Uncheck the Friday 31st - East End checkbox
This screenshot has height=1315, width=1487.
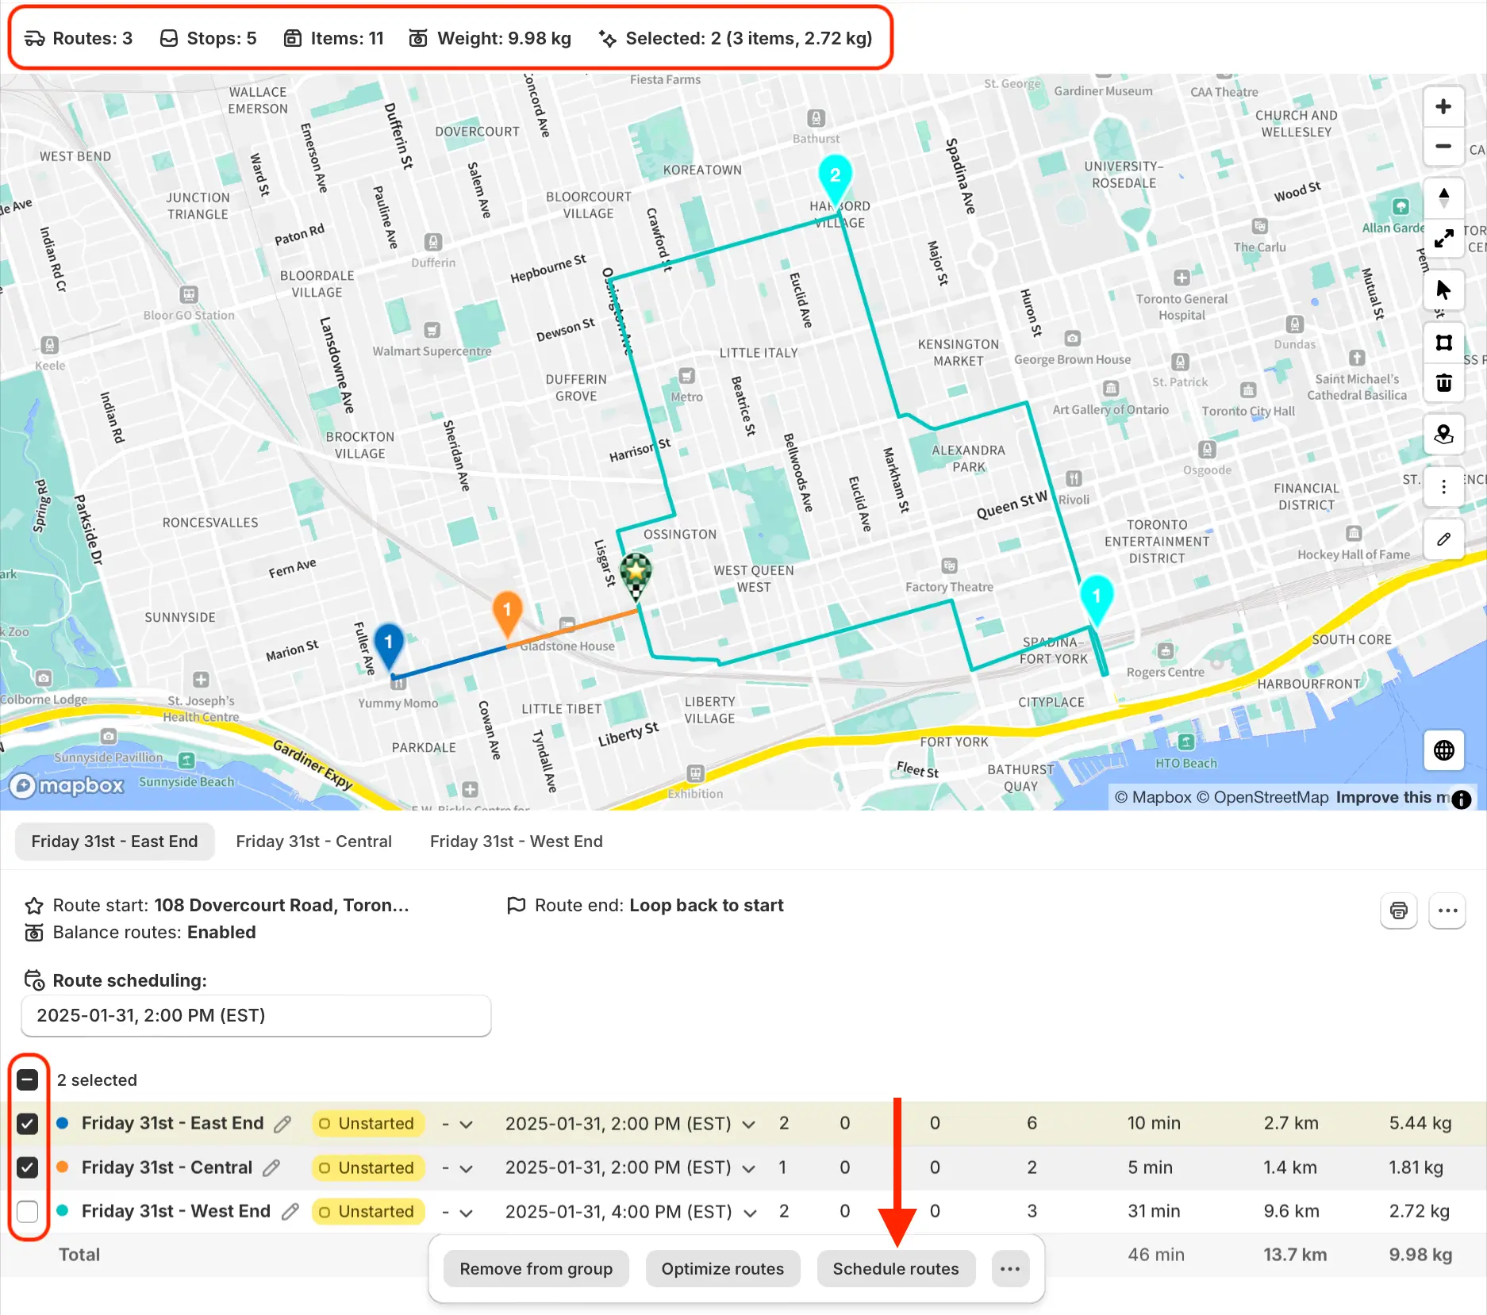click(27, 1123)
